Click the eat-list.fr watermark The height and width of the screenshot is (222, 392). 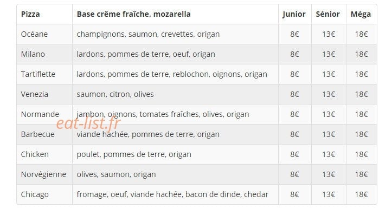(x=88, y=123)
